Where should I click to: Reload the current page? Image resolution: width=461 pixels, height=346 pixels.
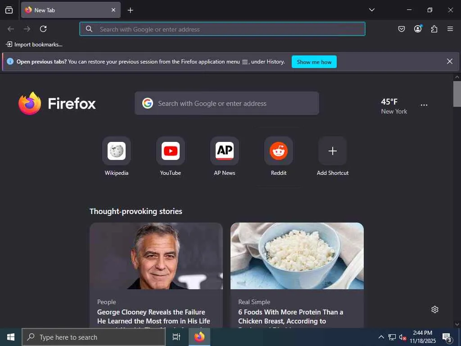pyautogui.click(x=43, y=29)
